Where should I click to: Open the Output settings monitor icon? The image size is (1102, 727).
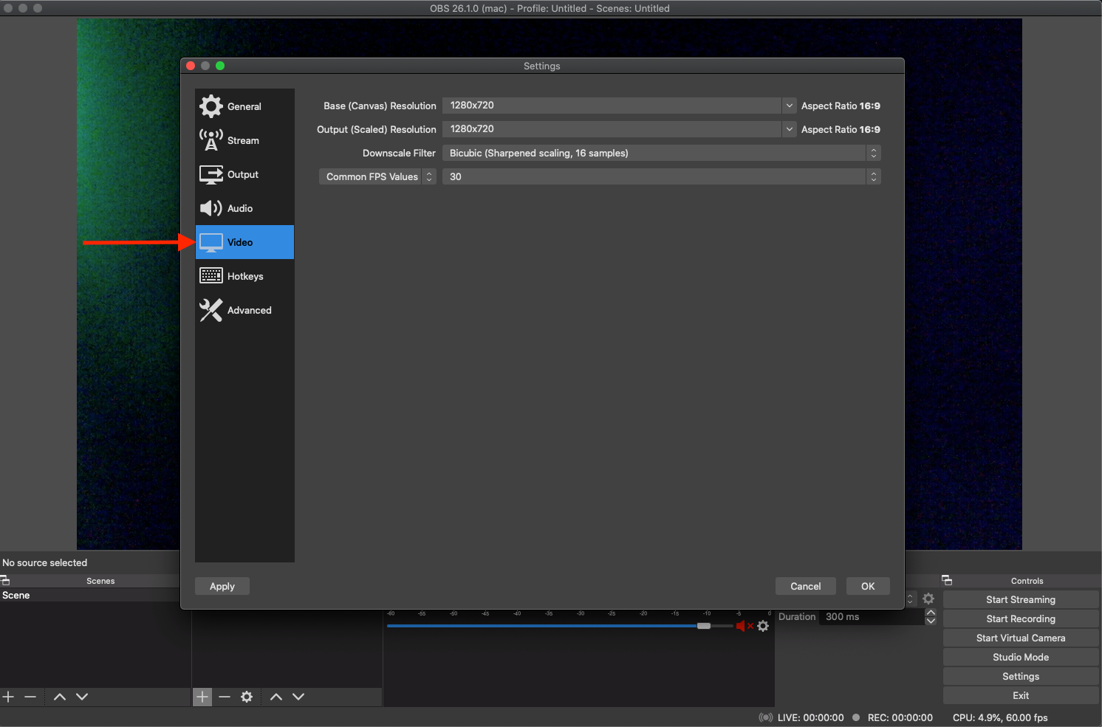coord(211,174)
